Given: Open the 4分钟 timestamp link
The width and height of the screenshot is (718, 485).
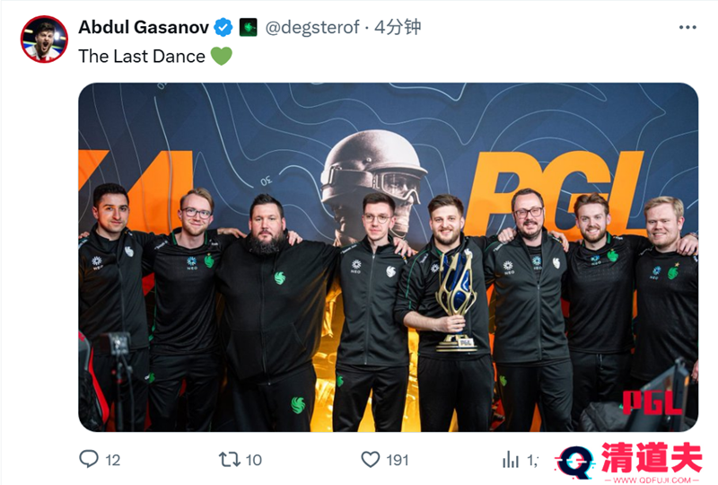Looking at the screenshot, I should coord(398,28).
